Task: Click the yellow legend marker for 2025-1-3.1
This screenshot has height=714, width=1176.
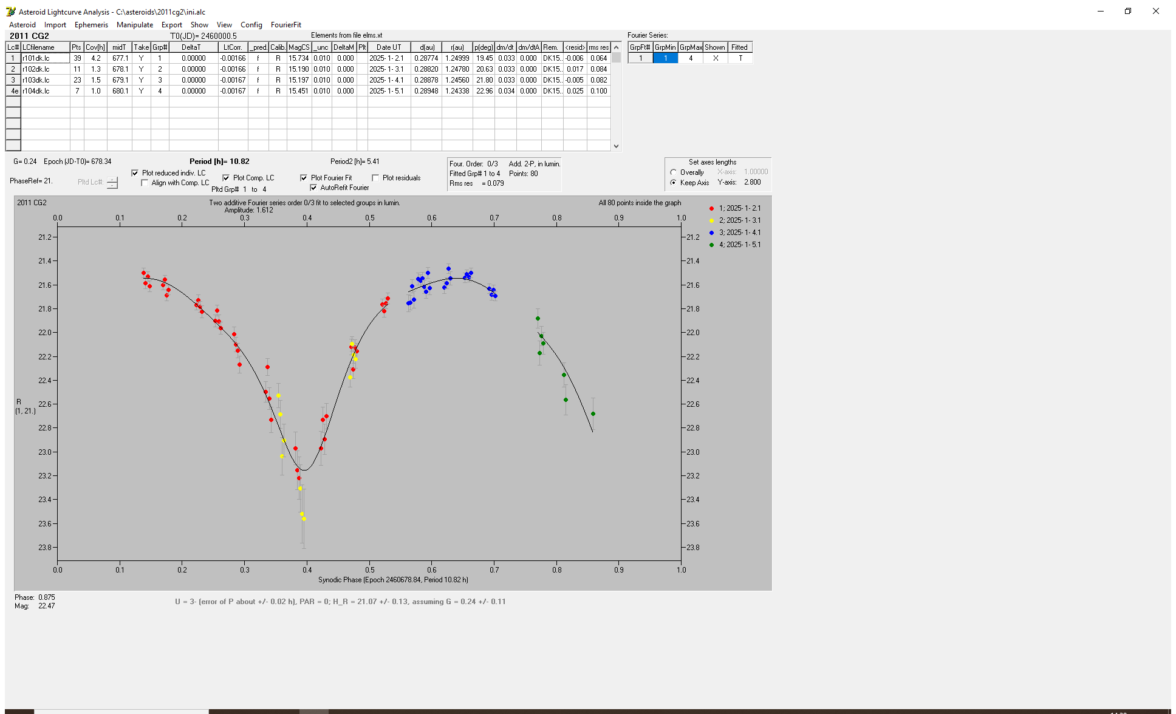Action: pos(711,220)
